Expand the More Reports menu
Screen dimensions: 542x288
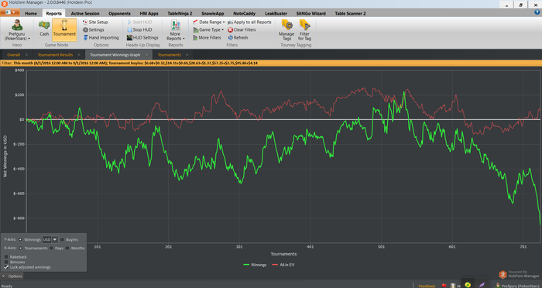click(x=176, y=30)
